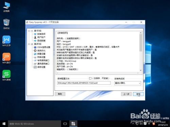Click the summary scrollbar down arrow
The image size is (170, 127).
pos(141,70)
